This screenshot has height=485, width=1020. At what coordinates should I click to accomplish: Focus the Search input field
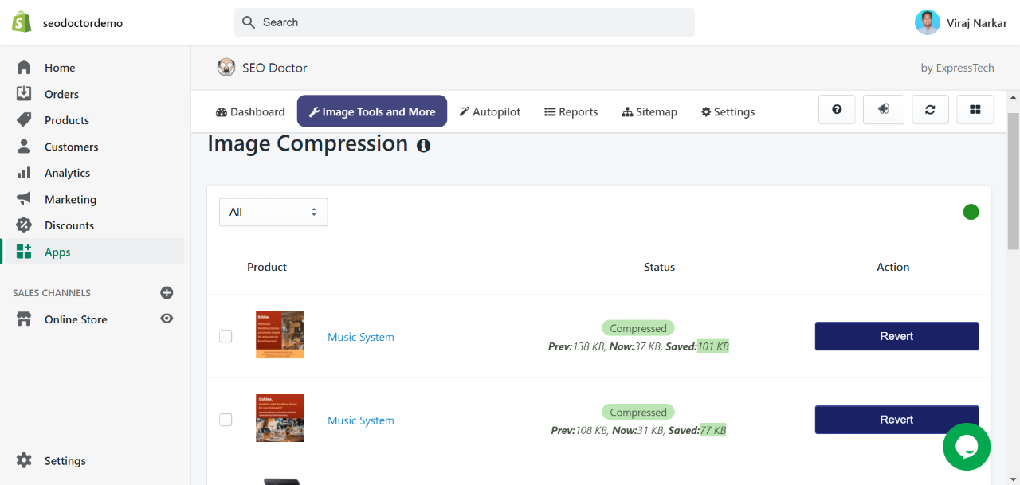tap(465, 22)
